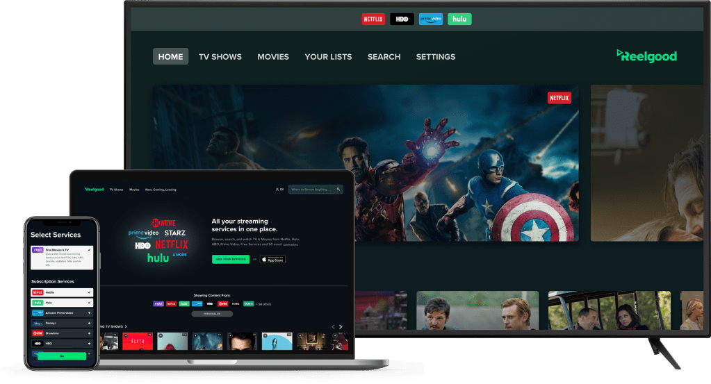Select the HOME tab on the TV
The image size is (711, 384).
(x=170, y=57)
